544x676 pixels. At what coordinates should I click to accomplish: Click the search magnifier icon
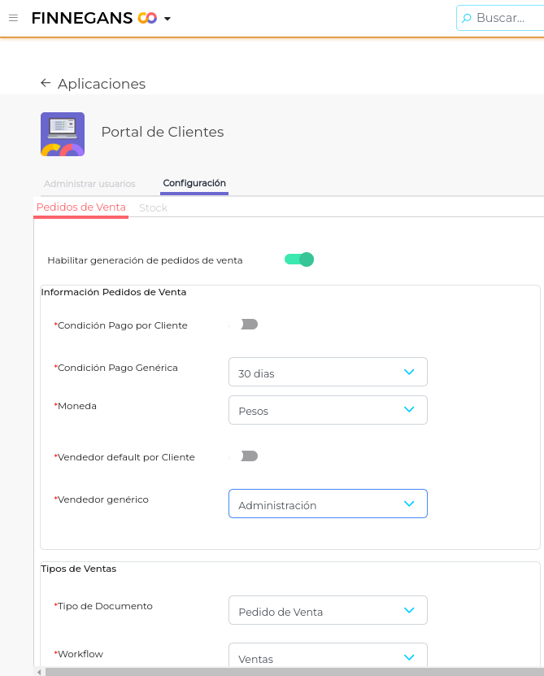[467, 18]
